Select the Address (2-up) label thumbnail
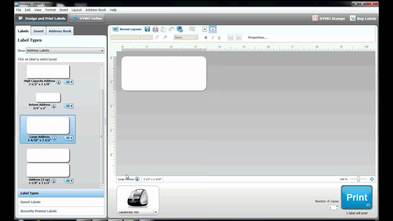This screenshot has width=393, height=221. (48, 163)
